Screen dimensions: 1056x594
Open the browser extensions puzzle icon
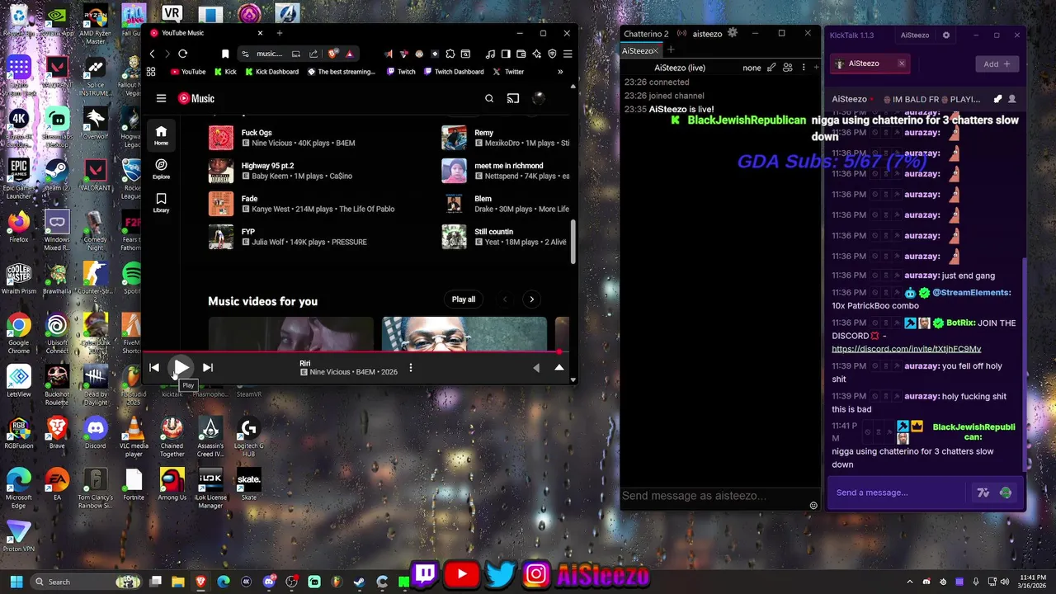450,54
